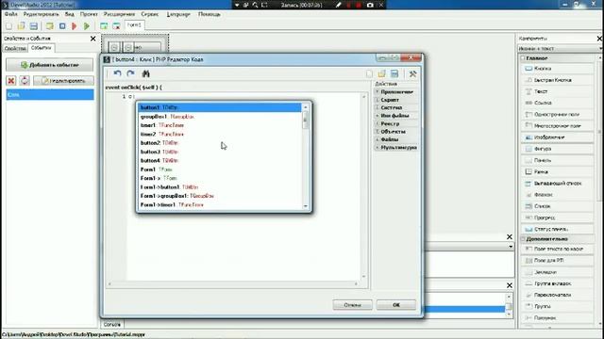Switch to the События tab

pos(42,48)
